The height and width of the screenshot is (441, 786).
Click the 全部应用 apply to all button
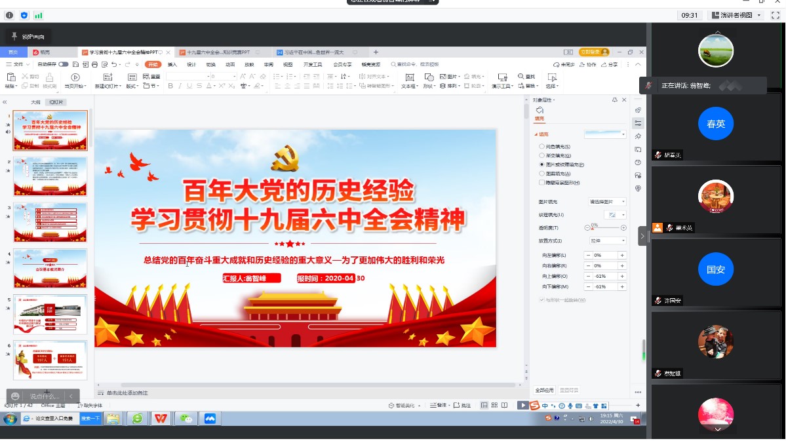point(545,391)
